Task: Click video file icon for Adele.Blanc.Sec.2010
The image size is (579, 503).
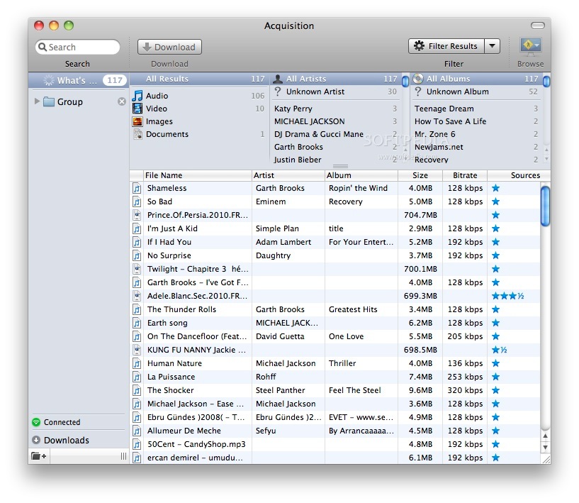Action: coord(137,296)
